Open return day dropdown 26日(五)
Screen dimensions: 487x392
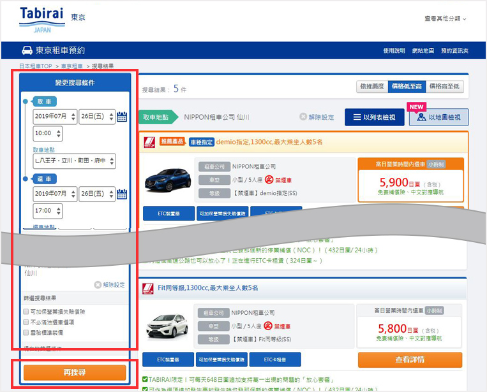tap(97, 194)
